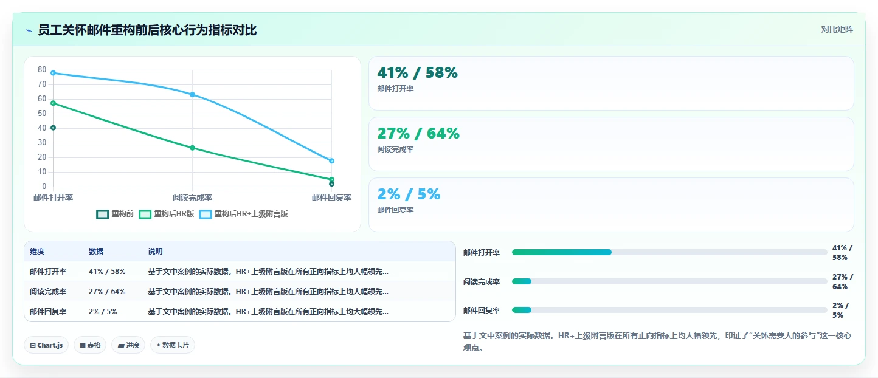Select the 27% / 64% data card
Image resolution: width=878 pixels, height=378 pixels.
click(x=611, y=144)
